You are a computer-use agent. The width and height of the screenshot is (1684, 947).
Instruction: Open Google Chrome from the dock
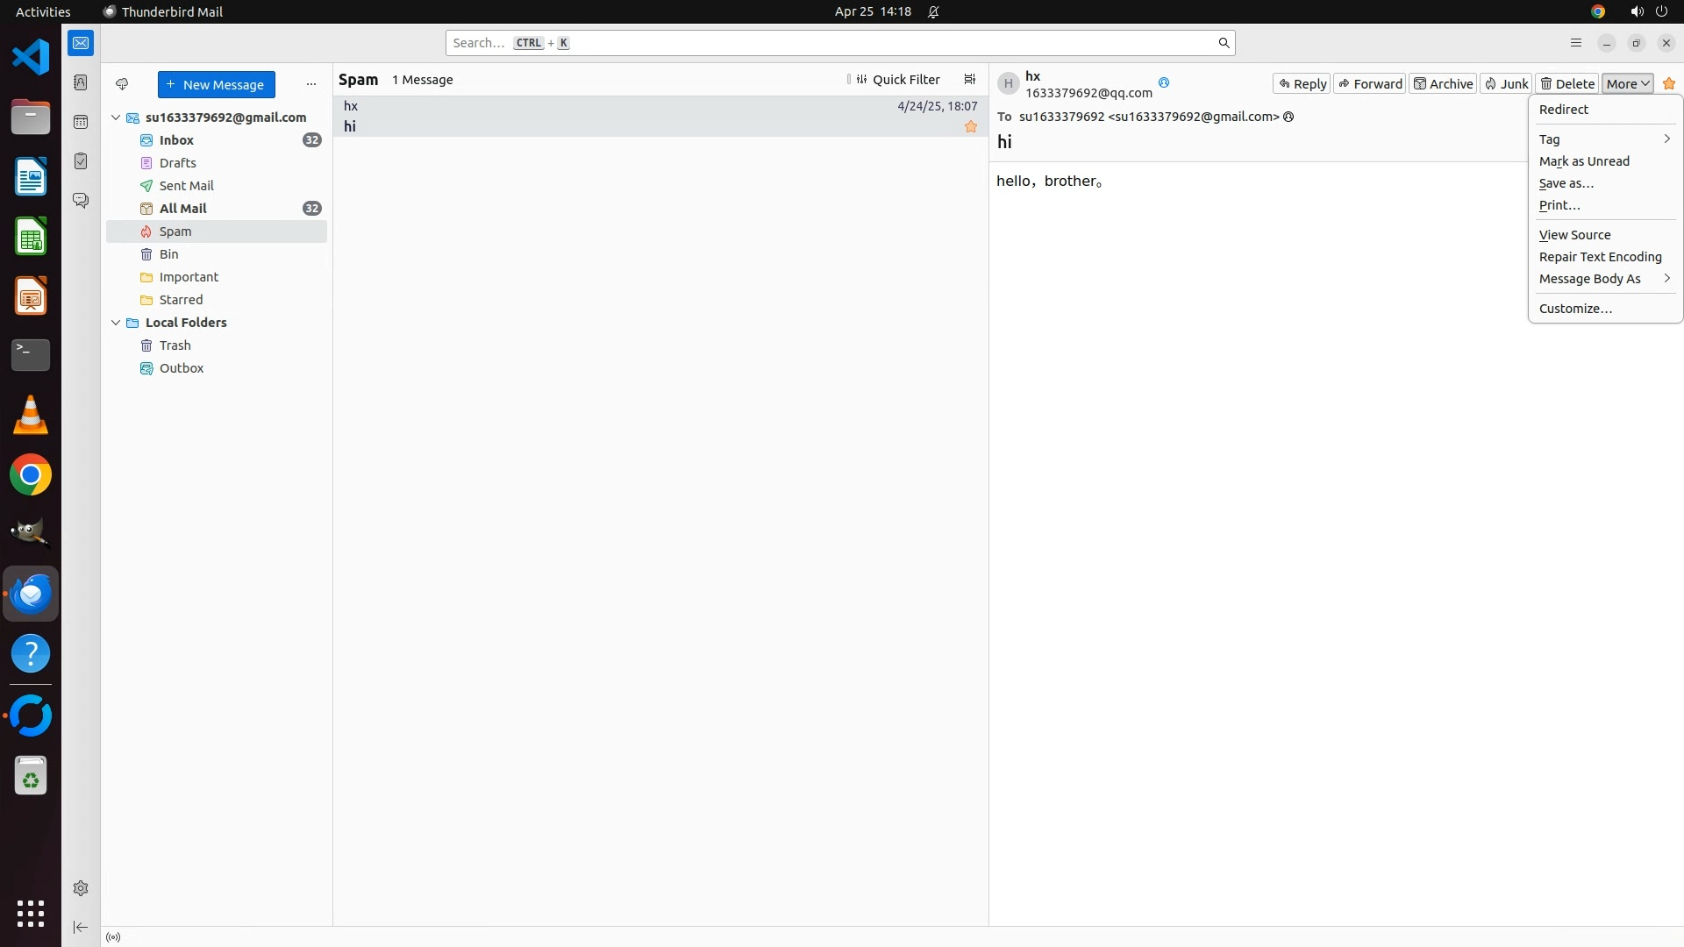(31, 475)
